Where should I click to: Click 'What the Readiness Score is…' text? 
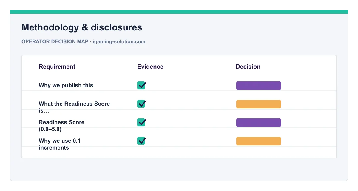click(x=74, y=107)
